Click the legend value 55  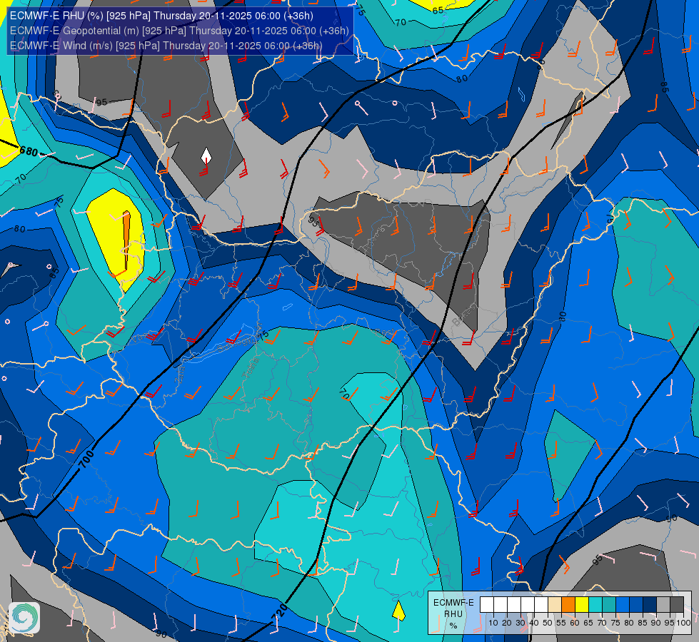coord(561,623)
